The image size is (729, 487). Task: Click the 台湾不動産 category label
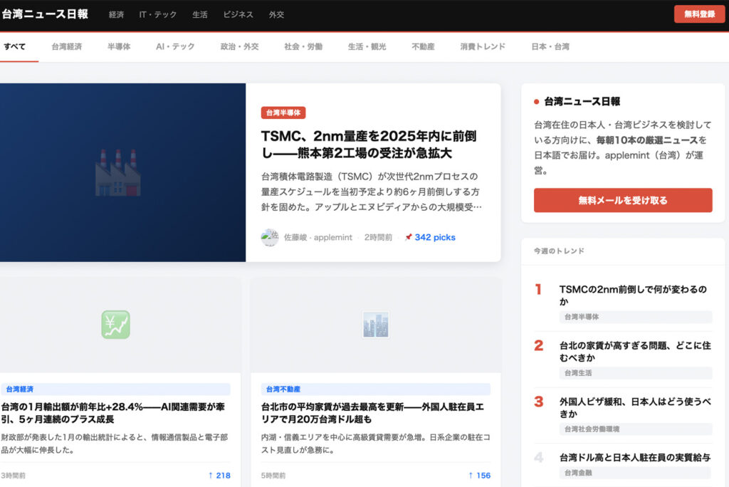pos(283,389)
